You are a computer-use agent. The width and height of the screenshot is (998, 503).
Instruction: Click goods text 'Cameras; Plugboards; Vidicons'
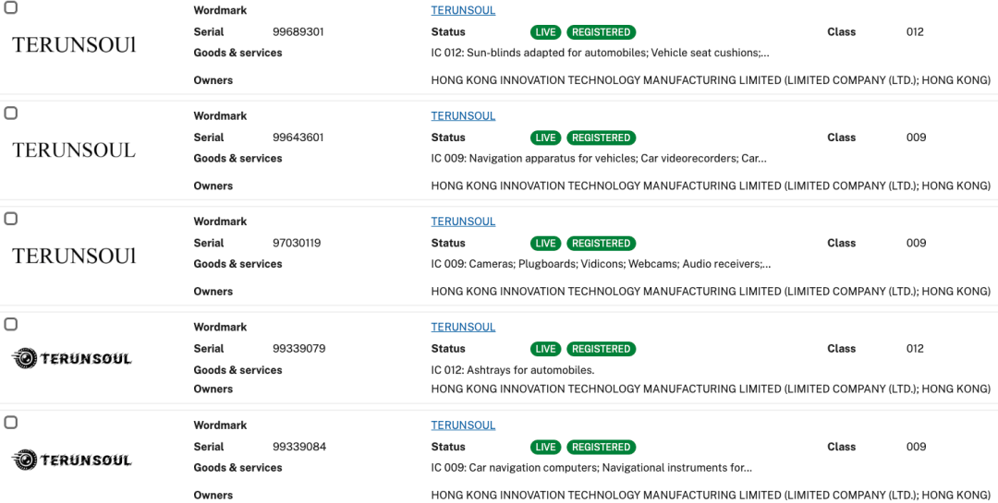[546, 264]
